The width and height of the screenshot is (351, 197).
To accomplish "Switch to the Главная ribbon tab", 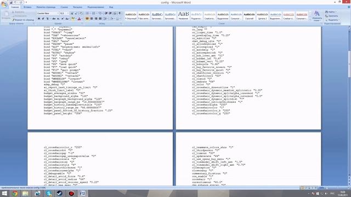I will click(x=15, y=7).
